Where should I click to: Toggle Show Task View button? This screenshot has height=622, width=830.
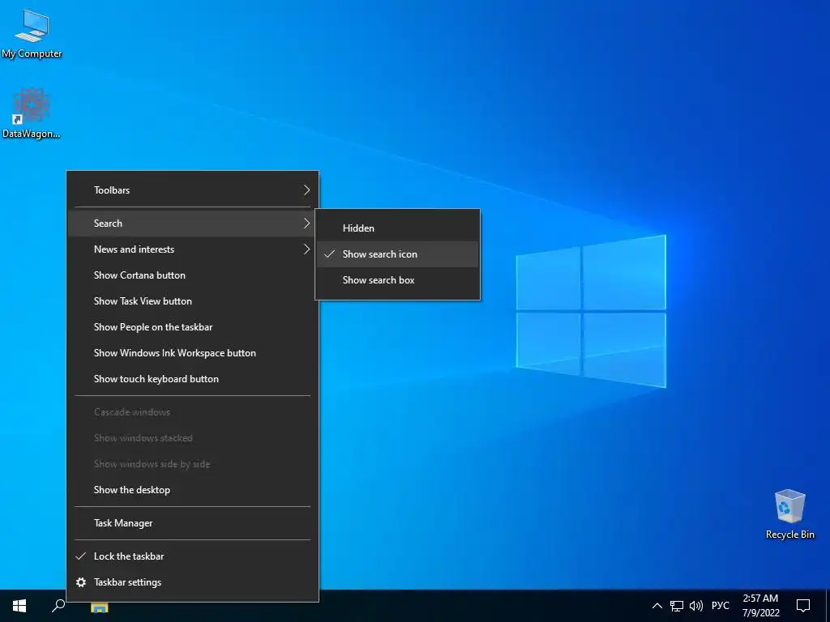(x=193, y=301)
